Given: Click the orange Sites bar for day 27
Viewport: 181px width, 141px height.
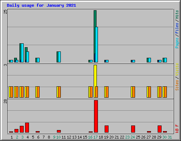Looking at the screenshot, I should [150, 92].
